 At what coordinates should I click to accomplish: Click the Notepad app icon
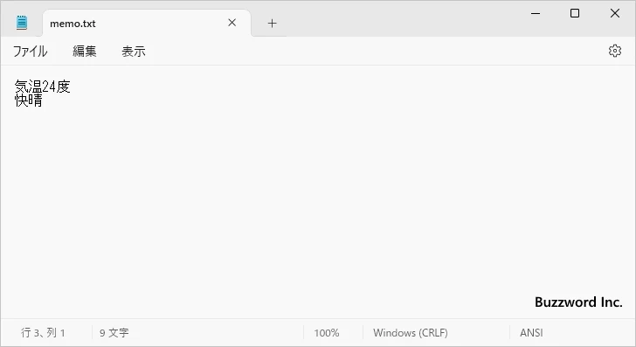[22, 23]
